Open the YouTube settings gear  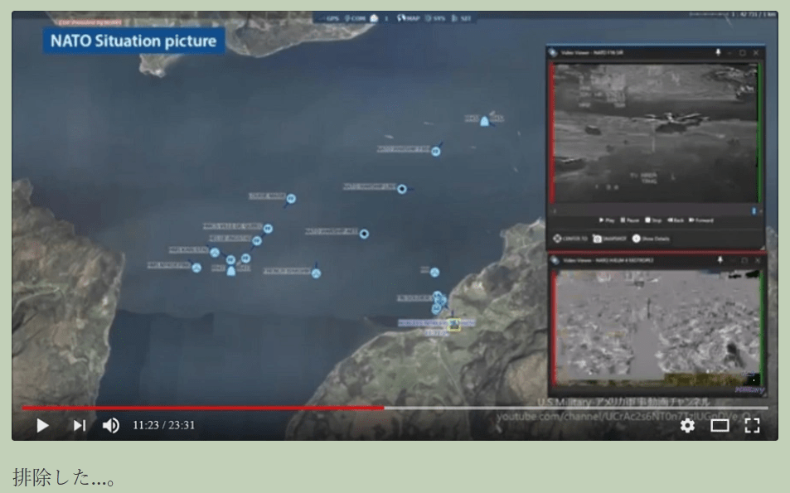pyautogui.click(x=687, y=426)
